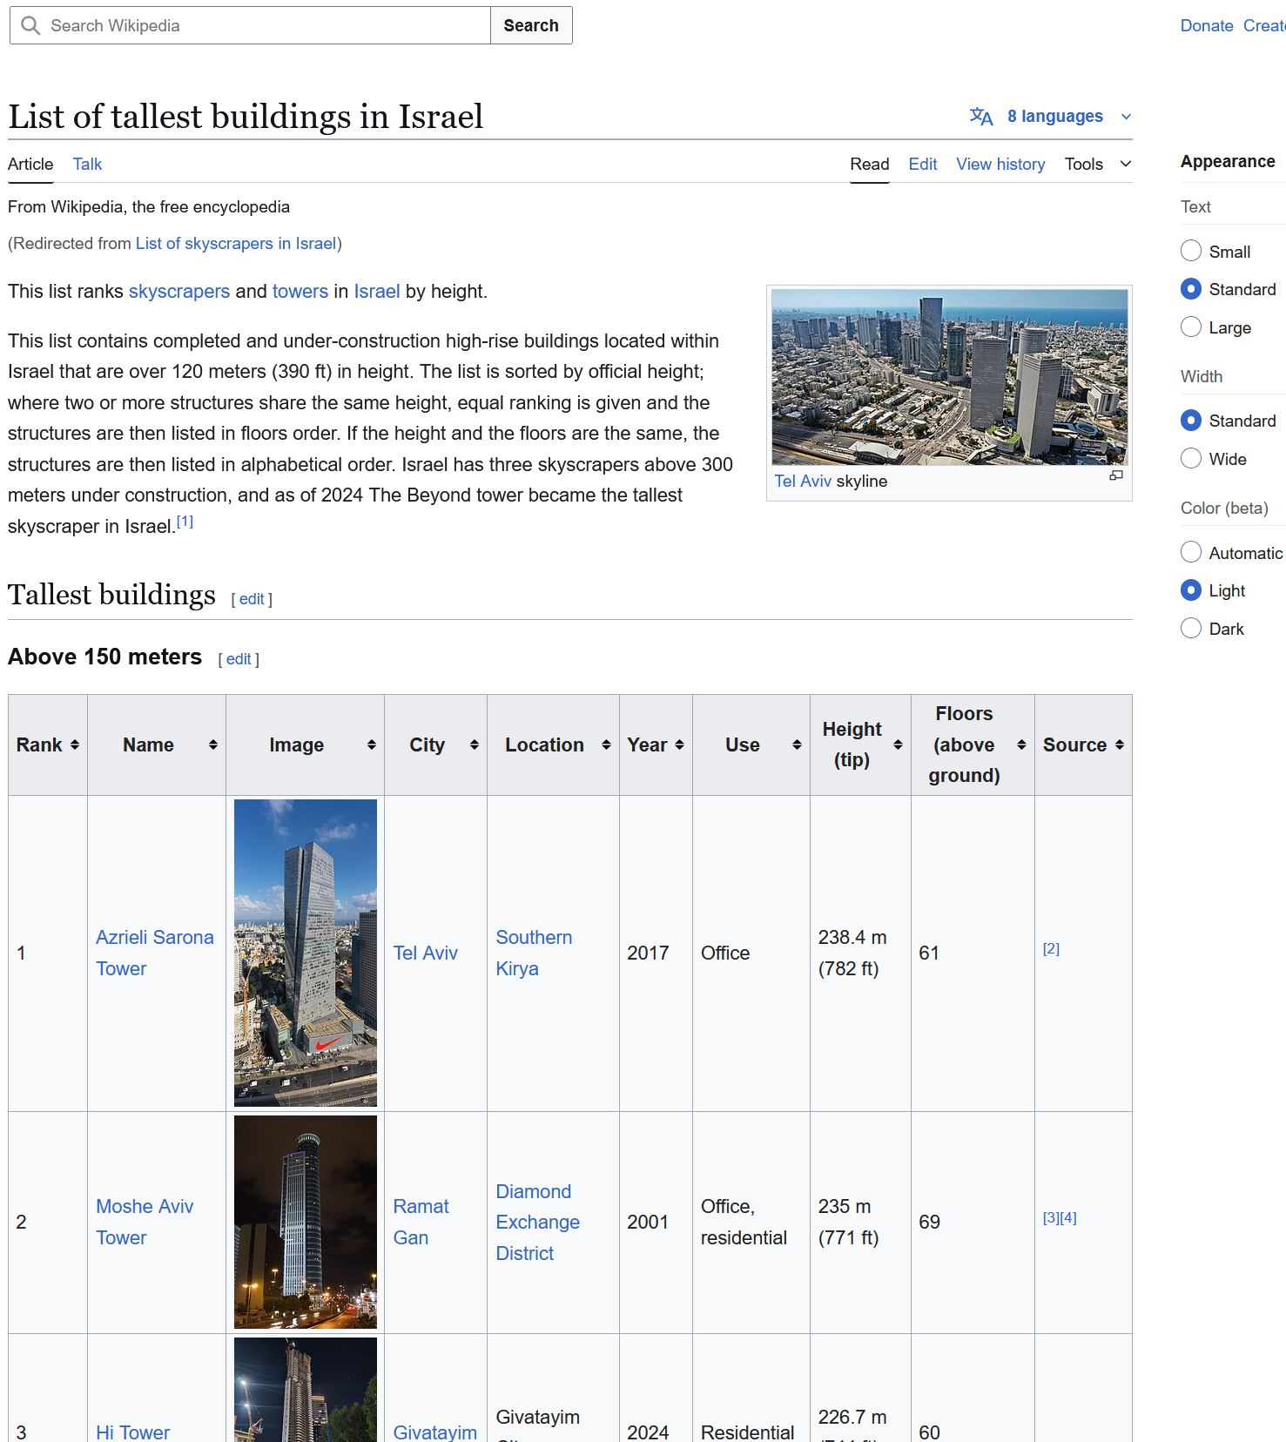Open the Azrieli Sarona Tower image

tap(306, 953)
